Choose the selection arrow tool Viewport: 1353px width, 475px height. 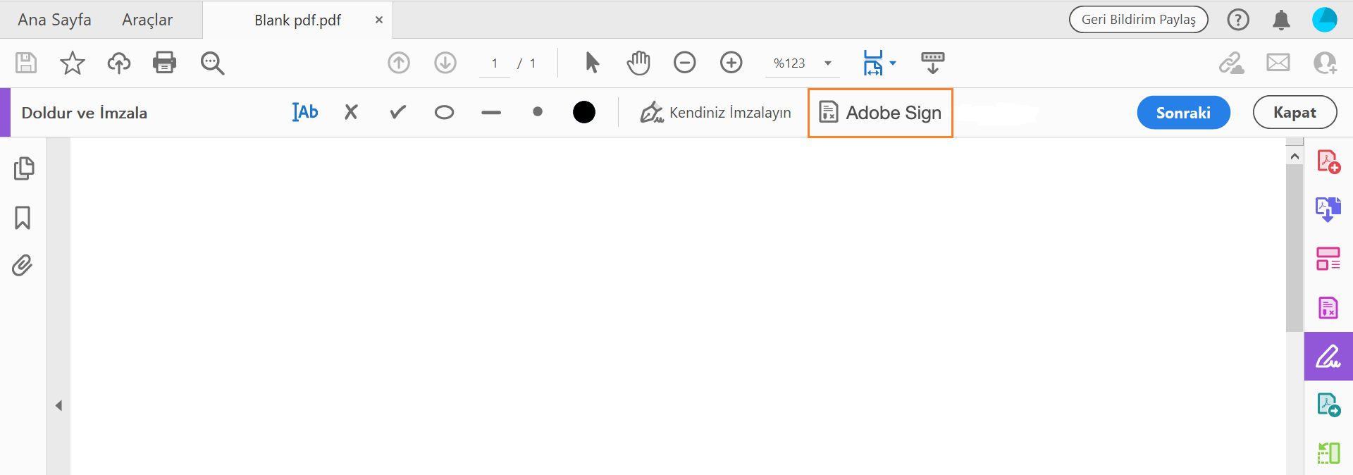point(592,63)
